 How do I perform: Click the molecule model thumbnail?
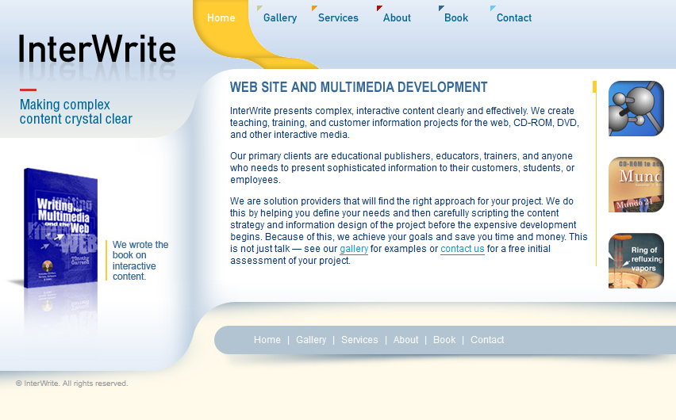636,109
